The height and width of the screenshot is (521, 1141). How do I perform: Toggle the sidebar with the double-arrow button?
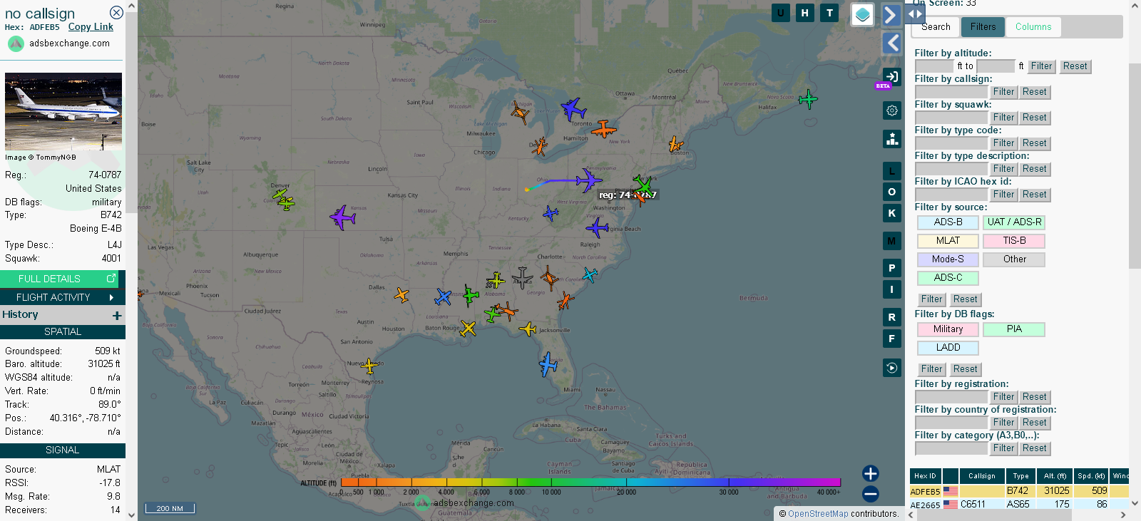(x=915, y=14)
